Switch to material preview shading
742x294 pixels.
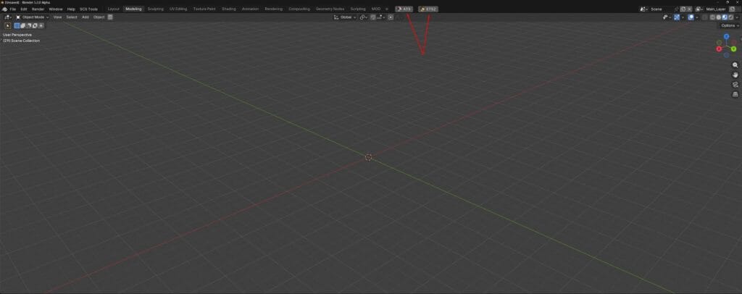pos(725,17)
